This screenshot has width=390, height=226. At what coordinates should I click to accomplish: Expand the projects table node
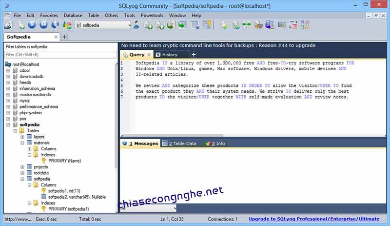22,167
